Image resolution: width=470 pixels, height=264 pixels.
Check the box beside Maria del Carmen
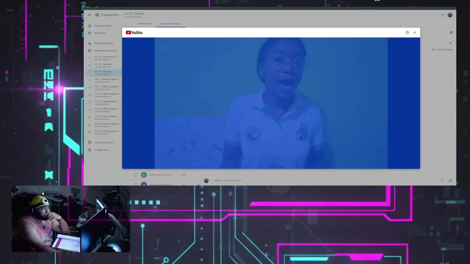point(135,184)
